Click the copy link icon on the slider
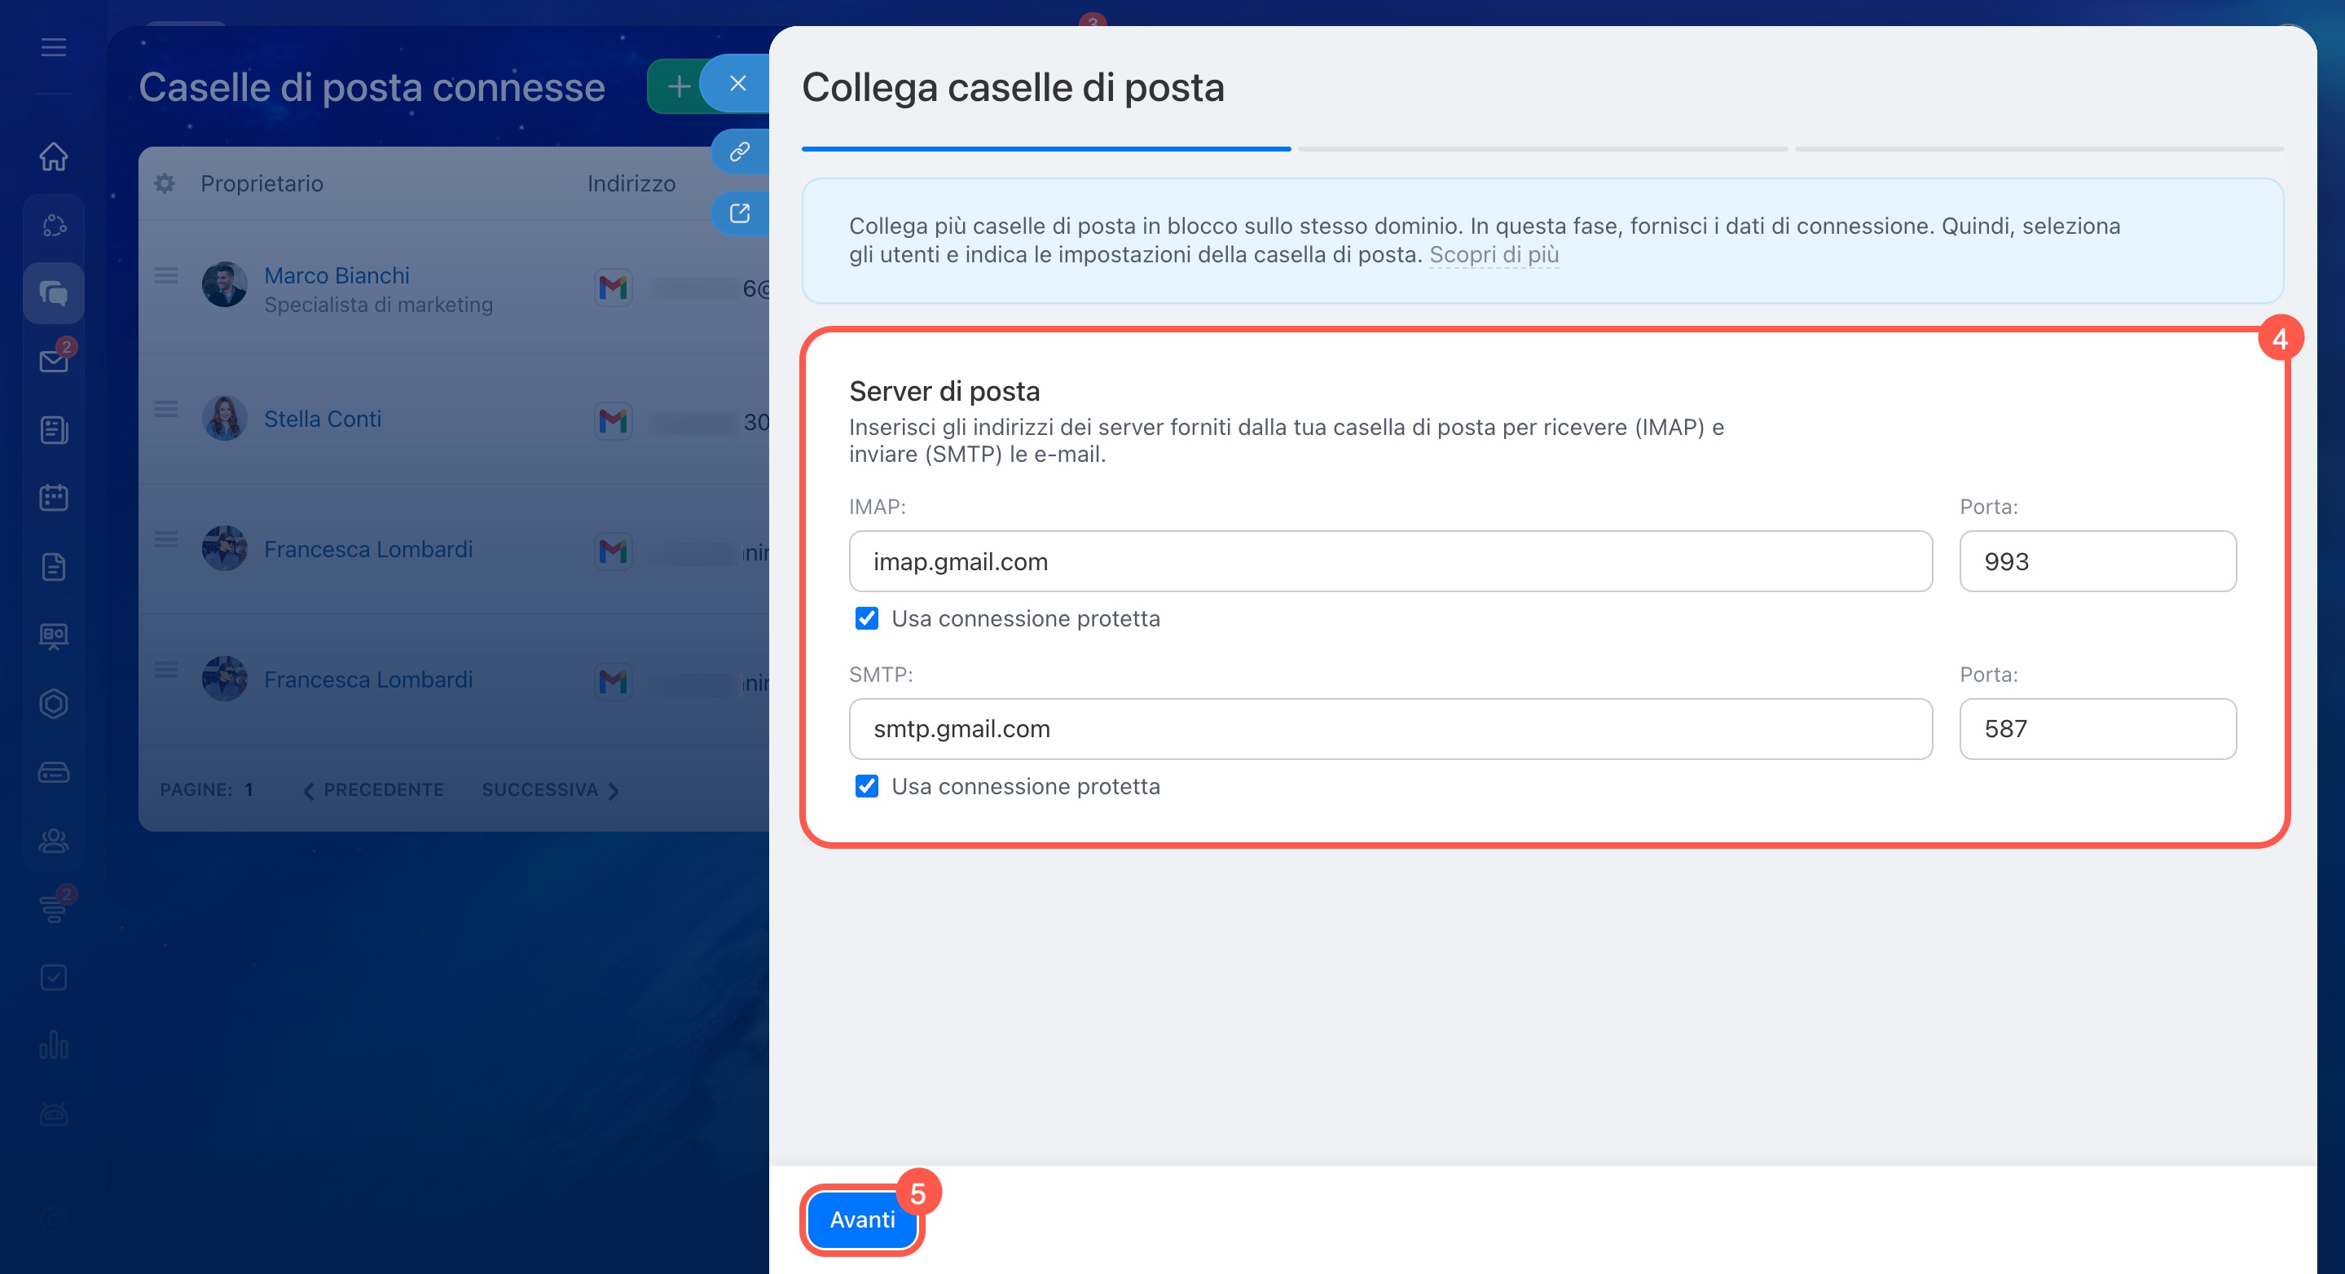Image resolution: width=2345 pixels, height=1274 pixels. [739, 151]
